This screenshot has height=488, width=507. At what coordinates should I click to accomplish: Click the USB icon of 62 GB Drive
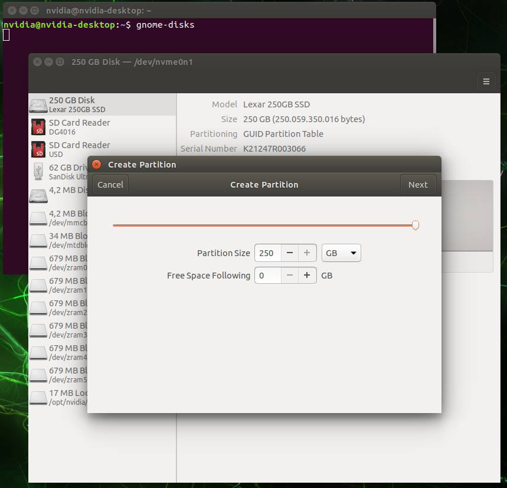[38, 171]
